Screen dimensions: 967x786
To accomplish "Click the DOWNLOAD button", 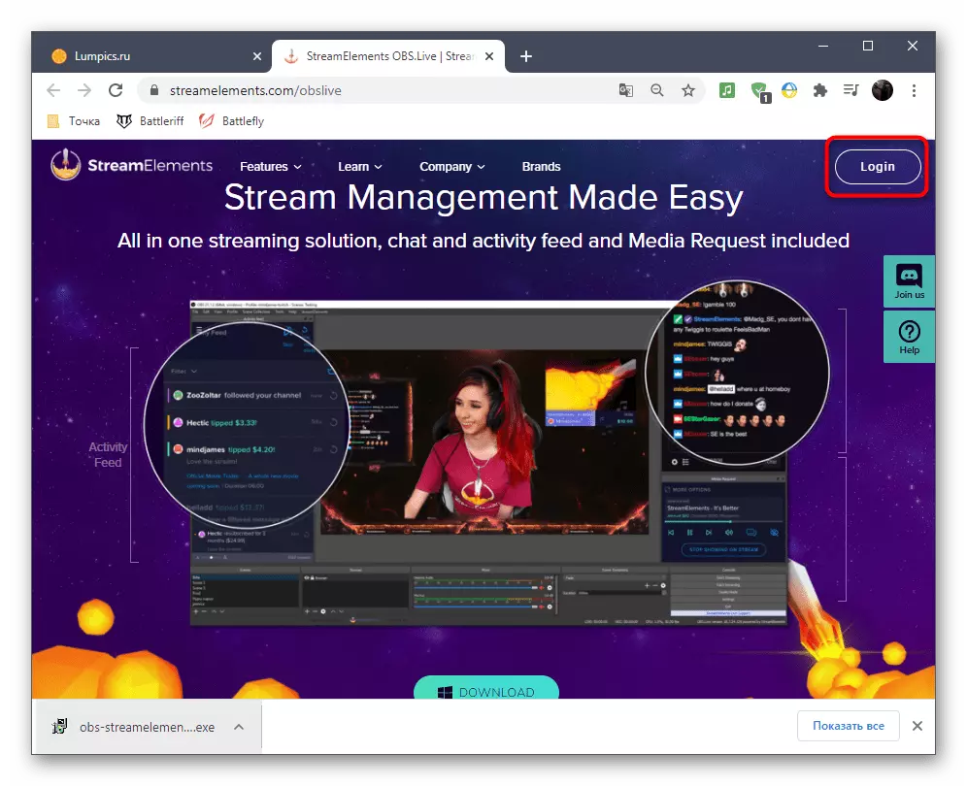I will [486, 689].
